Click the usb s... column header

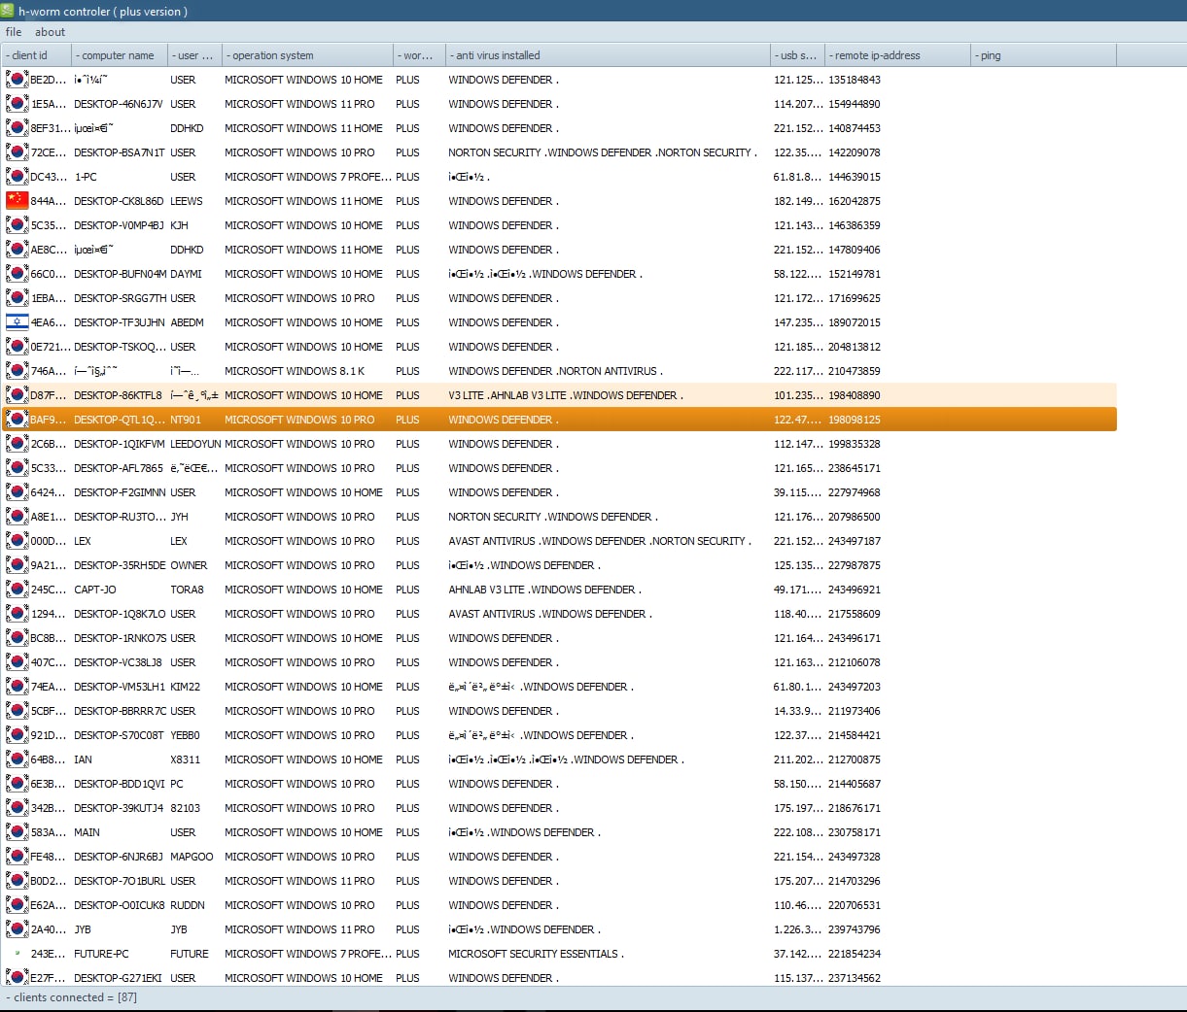(x=798, y=55)
